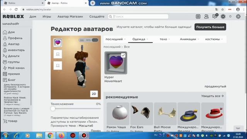Click the translate page icon in address bar
Screen dimensions: 247x139
tap(217, 9)
